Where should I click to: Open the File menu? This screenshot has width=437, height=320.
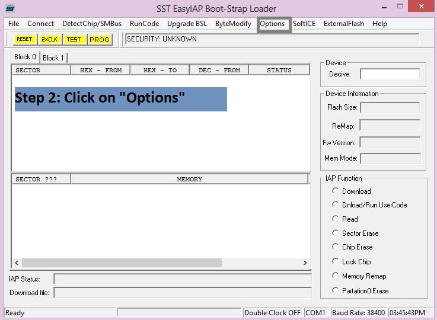click(14, 24)
